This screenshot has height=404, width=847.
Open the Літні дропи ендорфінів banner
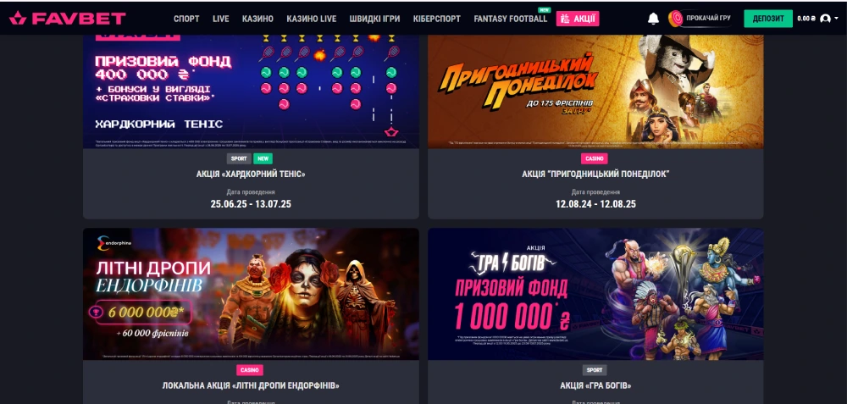pos(251,294)
